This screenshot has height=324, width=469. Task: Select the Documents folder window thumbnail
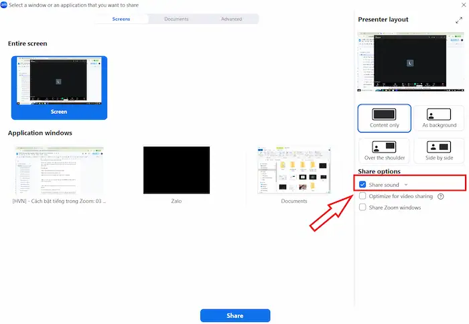click(x=293, y=171)
